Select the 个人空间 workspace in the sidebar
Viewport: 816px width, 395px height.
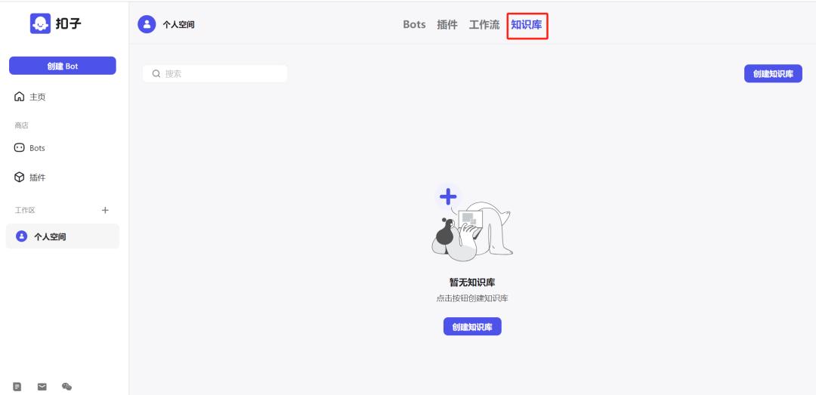click(63, 236)
